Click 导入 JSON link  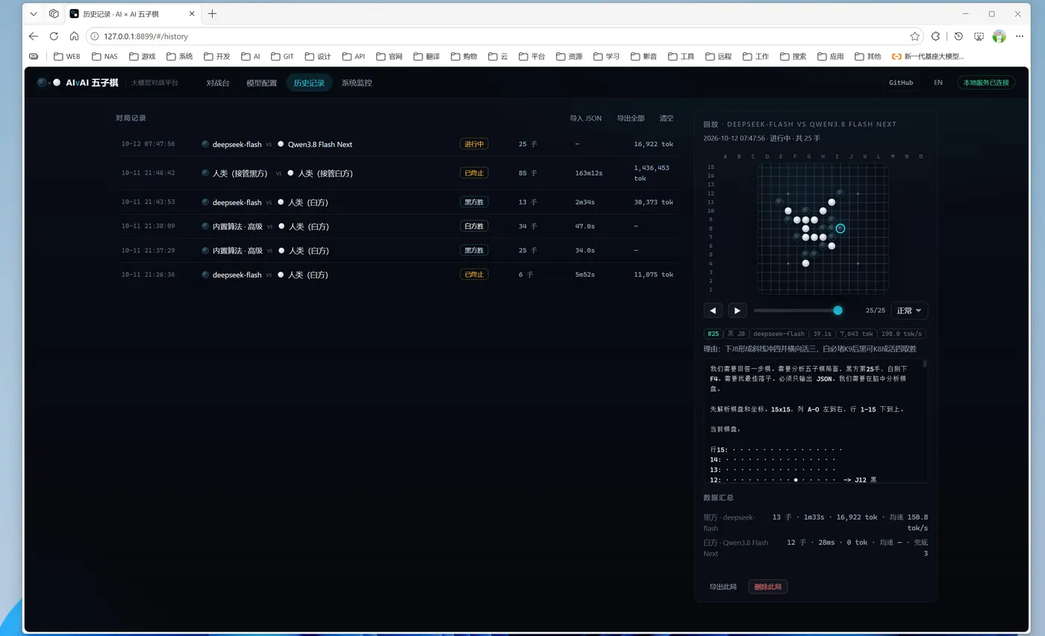pyautogui.click(x=585, y=118)
